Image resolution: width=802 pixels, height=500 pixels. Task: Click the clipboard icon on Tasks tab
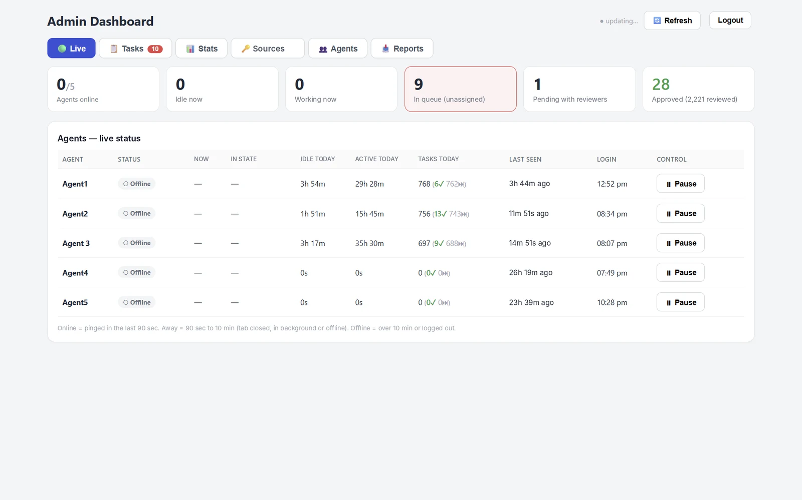point(114,49)
